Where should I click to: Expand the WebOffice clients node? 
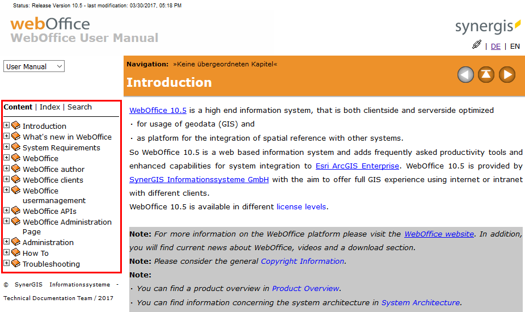point(6,179)
